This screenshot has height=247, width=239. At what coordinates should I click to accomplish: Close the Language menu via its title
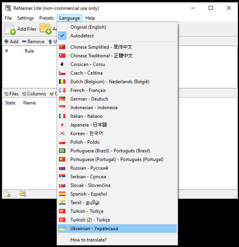coord(70,18)
